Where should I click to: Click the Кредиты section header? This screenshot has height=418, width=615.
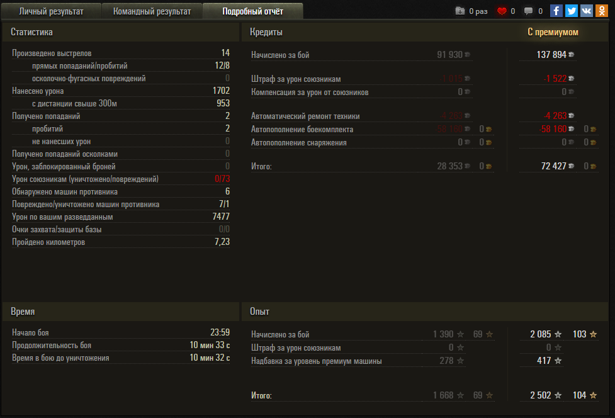[266, 31]
